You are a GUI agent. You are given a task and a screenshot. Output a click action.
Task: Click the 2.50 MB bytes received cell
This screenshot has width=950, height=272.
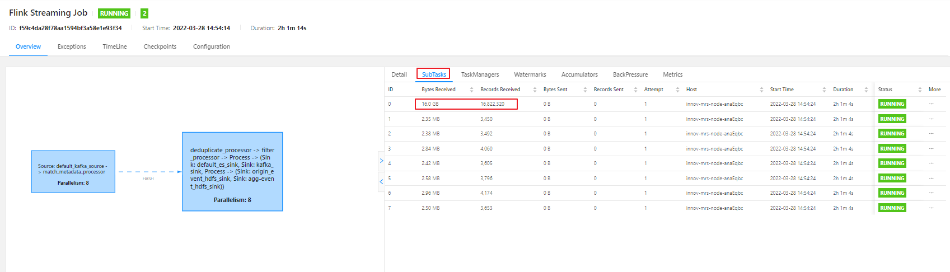coord(430,208)
